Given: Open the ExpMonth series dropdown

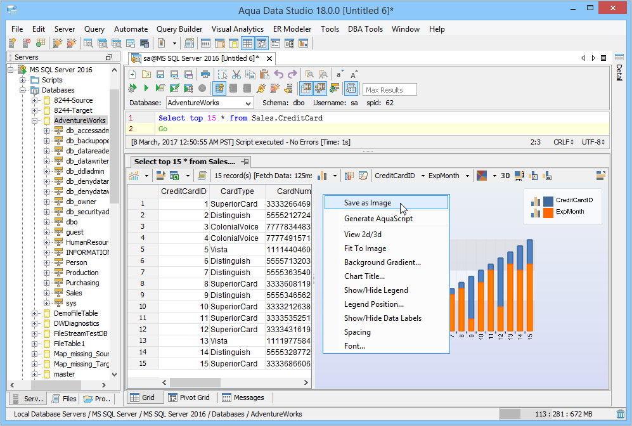Looking at the screenshot, I should [x=467, y=176].
